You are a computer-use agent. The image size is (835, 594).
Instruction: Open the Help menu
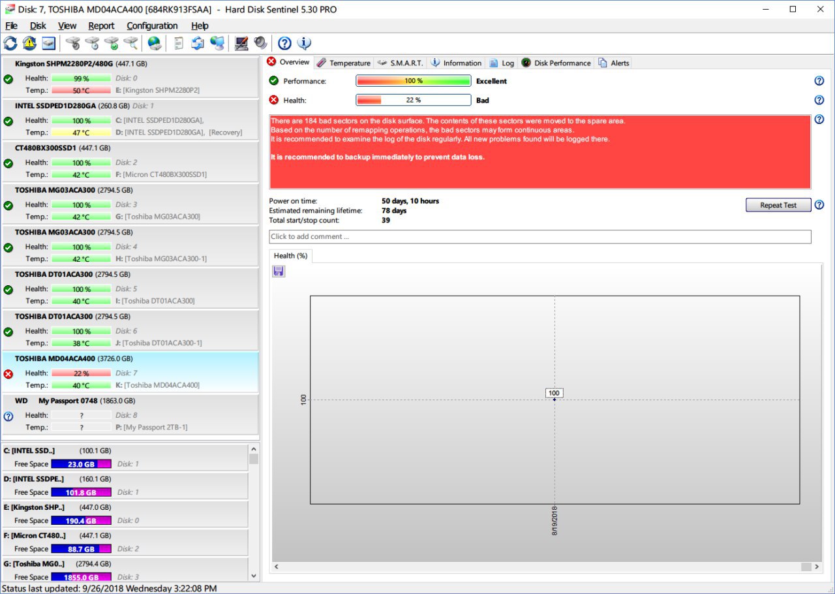[200, 25]
